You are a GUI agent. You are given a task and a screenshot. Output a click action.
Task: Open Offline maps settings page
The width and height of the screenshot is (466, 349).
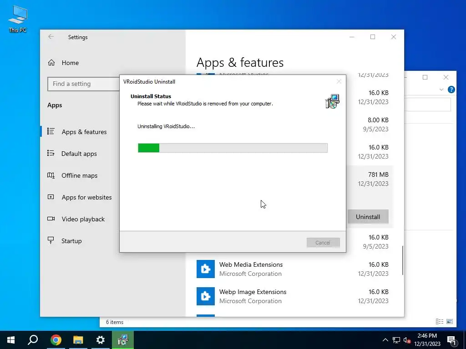[79, 175]
